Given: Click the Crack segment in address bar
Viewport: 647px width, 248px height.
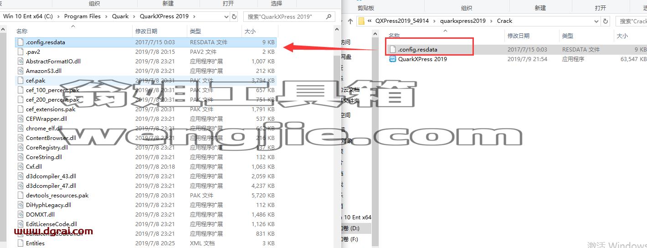Looking at the screenshot, I should (504, 21).
